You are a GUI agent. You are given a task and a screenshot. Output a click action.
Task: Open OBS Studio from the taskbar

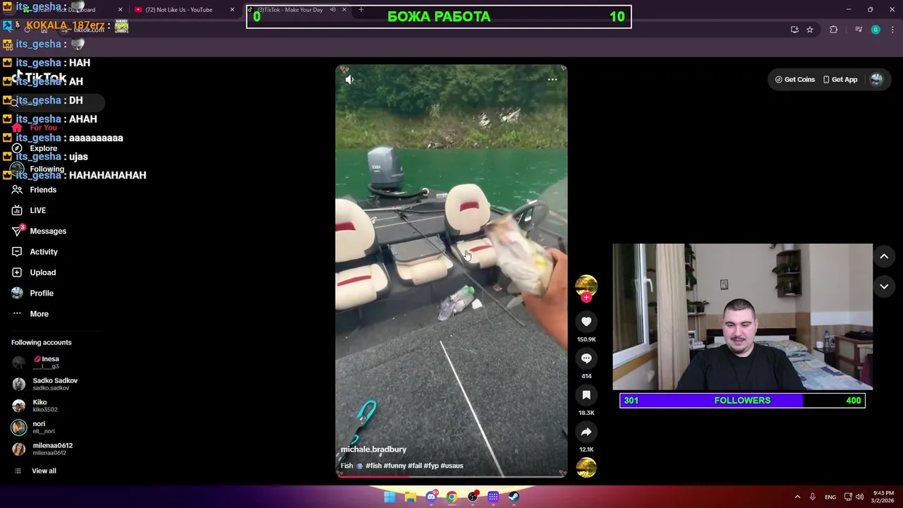(x=473, y=497)
